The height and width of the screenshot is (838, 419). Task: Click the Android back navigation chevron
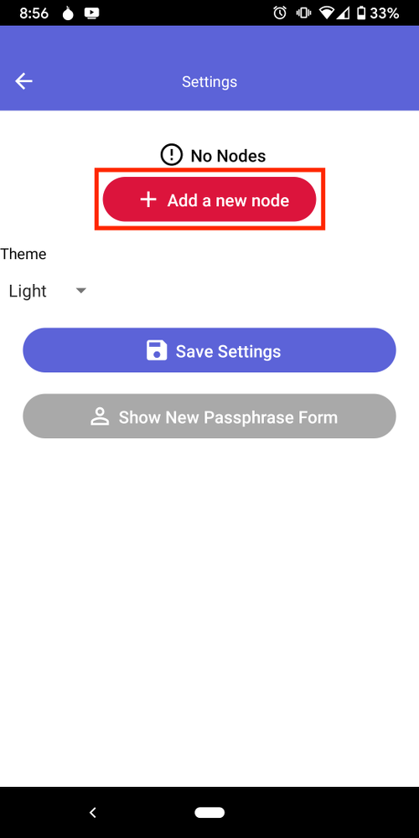pyautogui.click(x=92, y=812)
